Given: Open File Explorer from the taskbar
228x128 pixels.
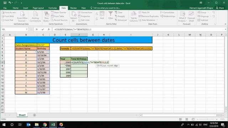Looking at the screenshot, I should tap(37, 125).
